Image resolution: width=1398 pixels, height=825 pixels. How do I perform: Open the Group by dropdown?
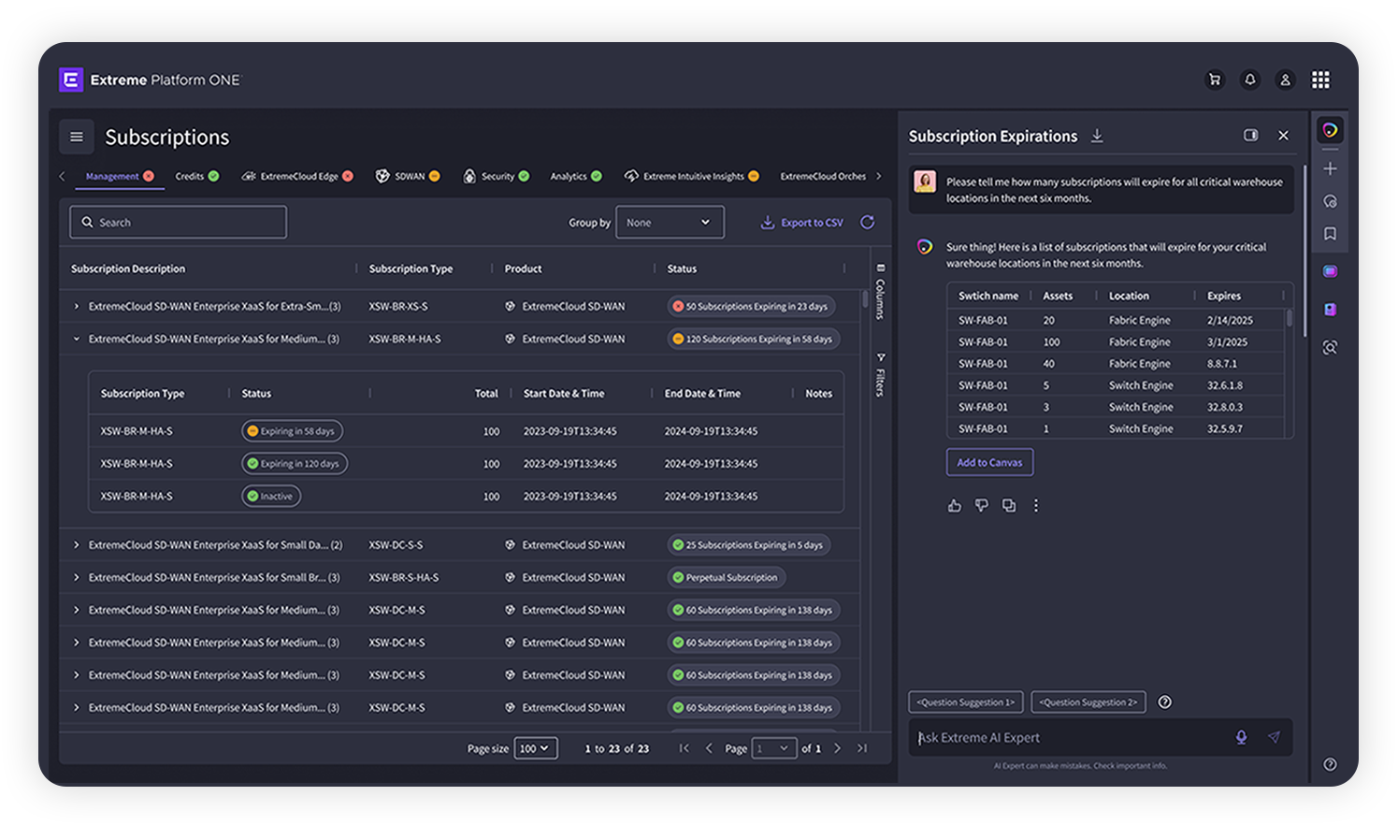(x=670, y=223)
